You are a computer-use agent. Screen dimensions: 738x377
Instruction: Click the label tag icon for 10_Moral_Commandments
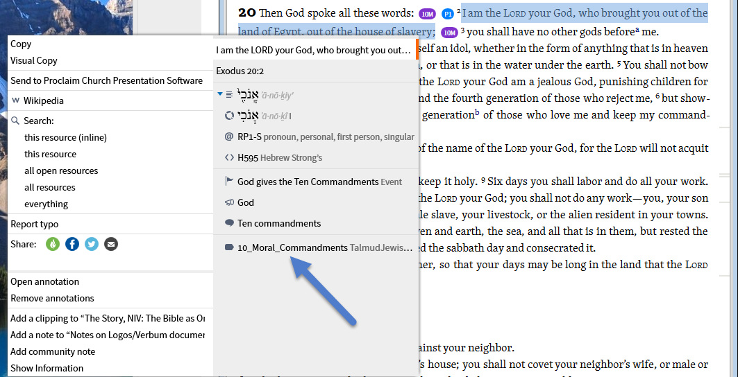(x=229, y=247)
